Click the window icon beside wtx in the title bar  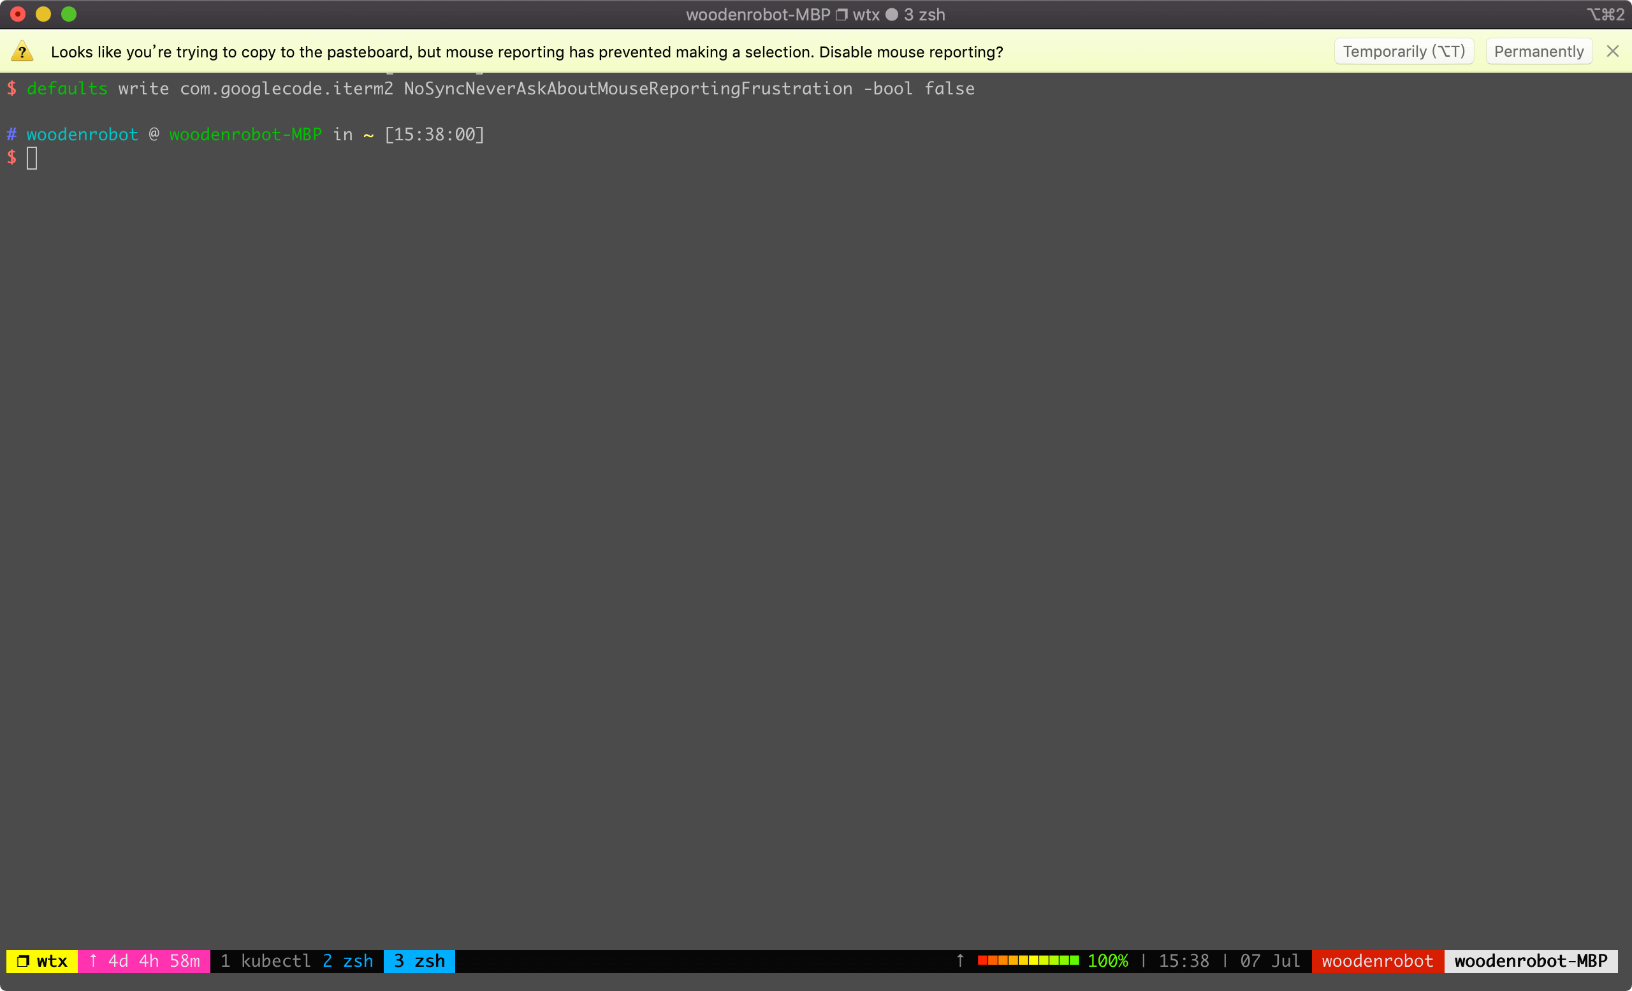pyautogui.click(x=842, y=14)
